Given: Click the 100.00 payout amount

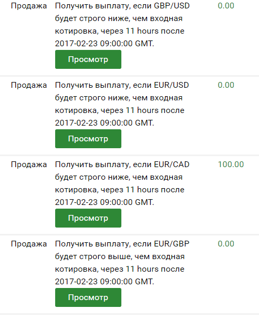Looking at the screenshot, I should point(231,164).
